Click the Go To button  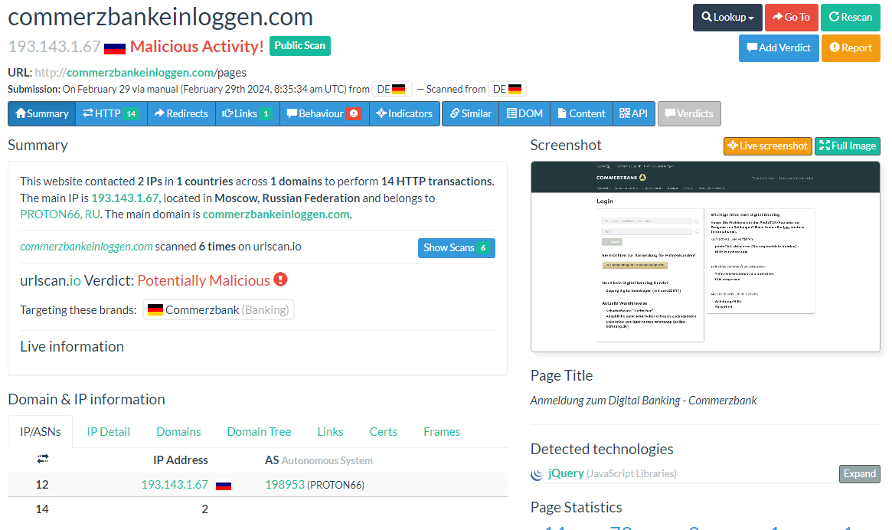pyautogui.click(x=791, y=17)
